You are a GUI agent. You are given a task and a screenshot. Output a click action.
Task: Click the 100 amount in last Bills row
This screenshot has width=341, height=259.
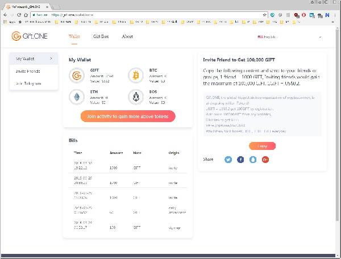click(x=113, y=228)
